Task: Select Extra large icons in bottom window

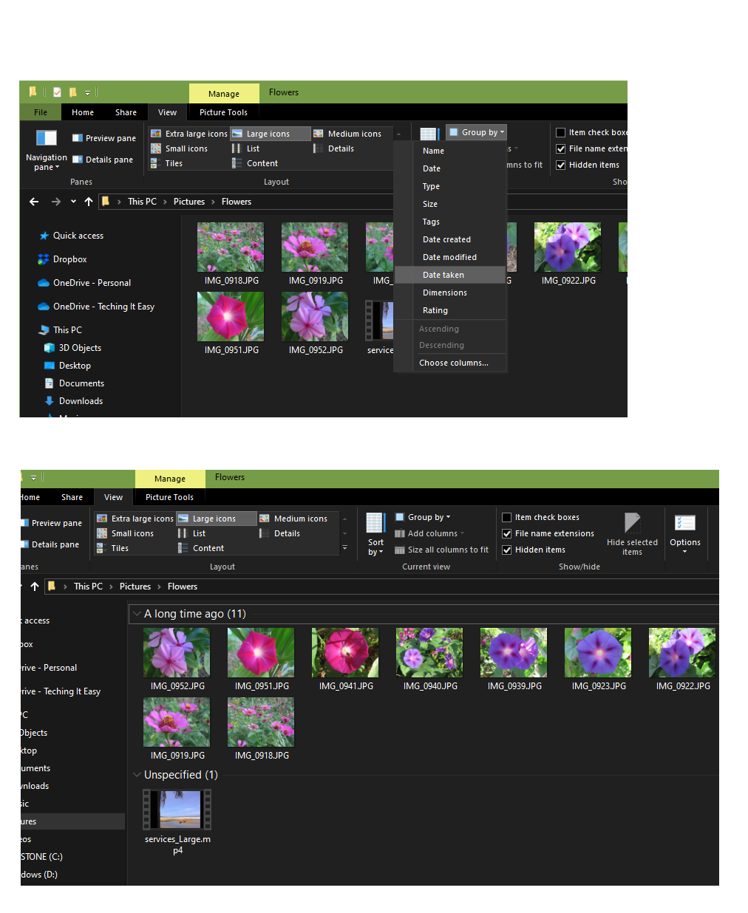Action: (135, 519)
